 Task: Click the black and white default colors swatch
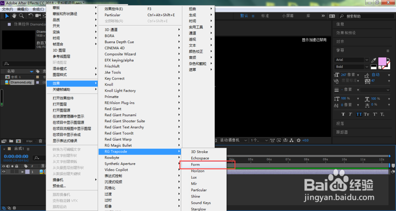pyautogui.click(x=373, y=67)
